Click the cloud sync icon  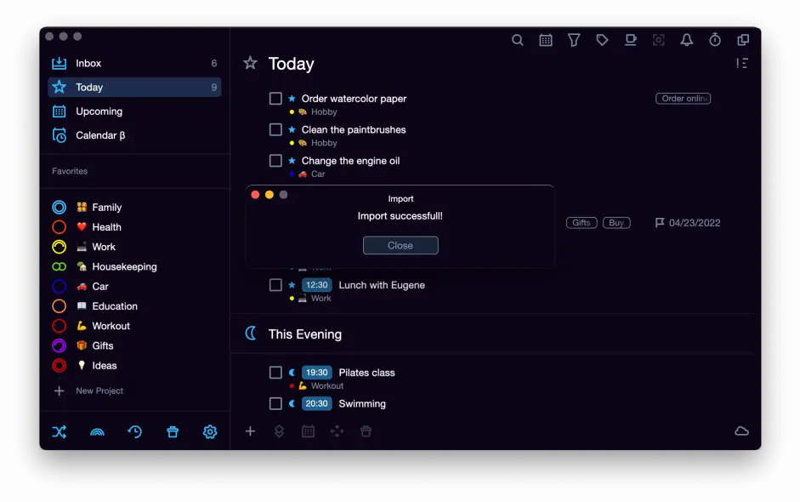[741, 431]
